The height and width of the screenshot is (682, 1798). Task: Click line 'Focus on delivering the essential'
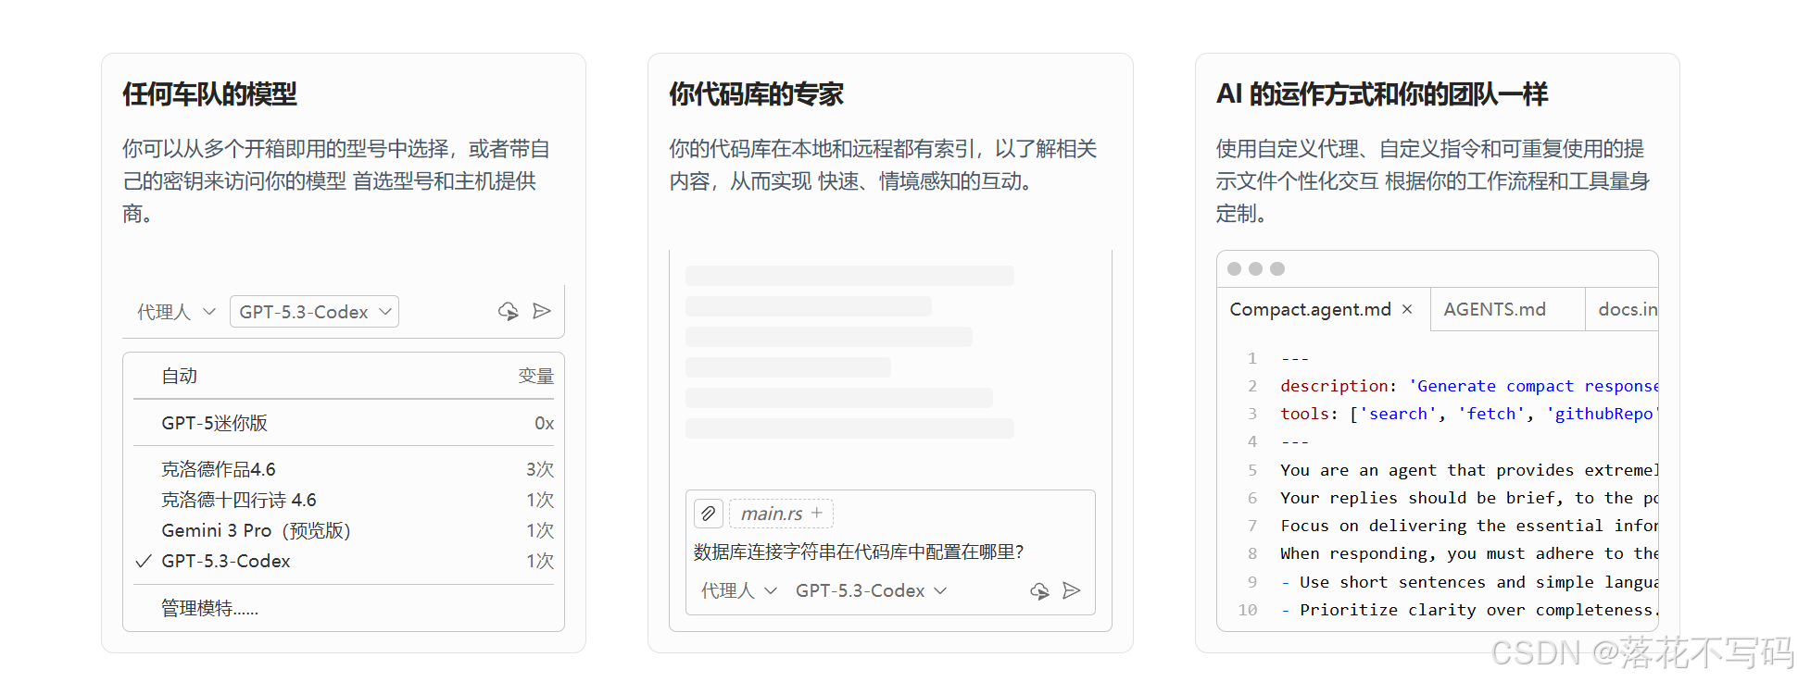click(1469, 526)
